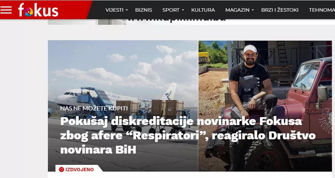Click the Nas ne možete kupiti label

(94, 108)
